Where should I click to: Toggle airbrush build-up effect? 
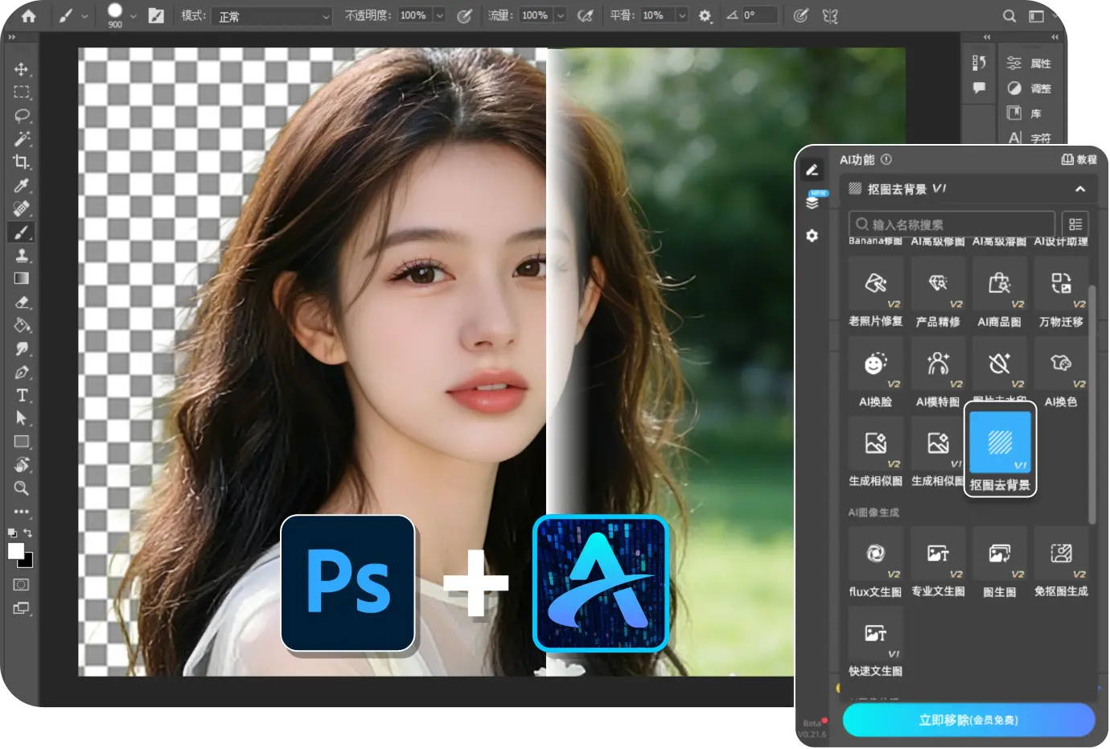[586, 16]
